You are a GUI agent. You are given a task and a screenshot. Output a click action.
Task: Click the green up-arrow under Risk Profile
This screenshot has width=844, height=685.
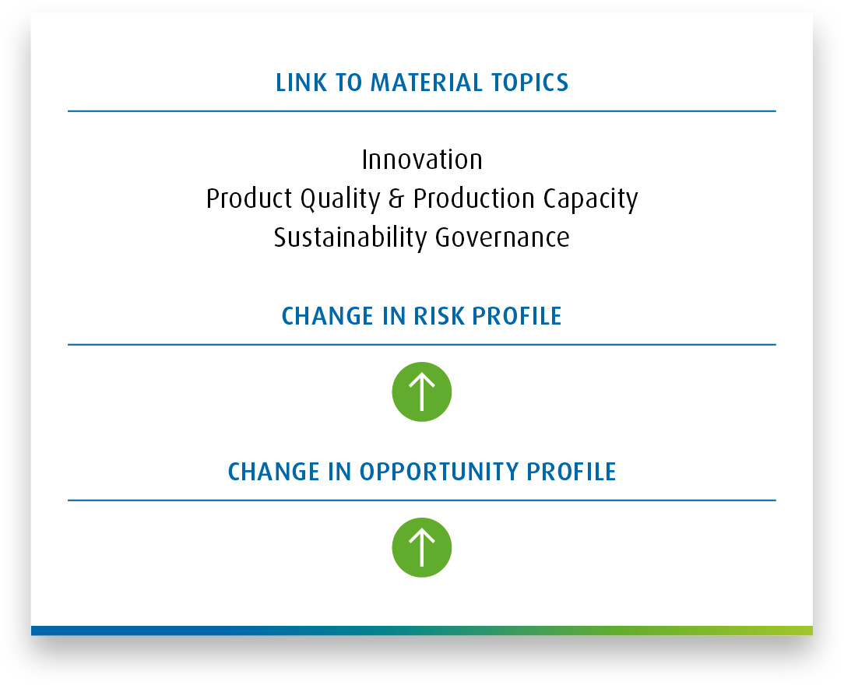pyautogui.click(x=421, y=392)
